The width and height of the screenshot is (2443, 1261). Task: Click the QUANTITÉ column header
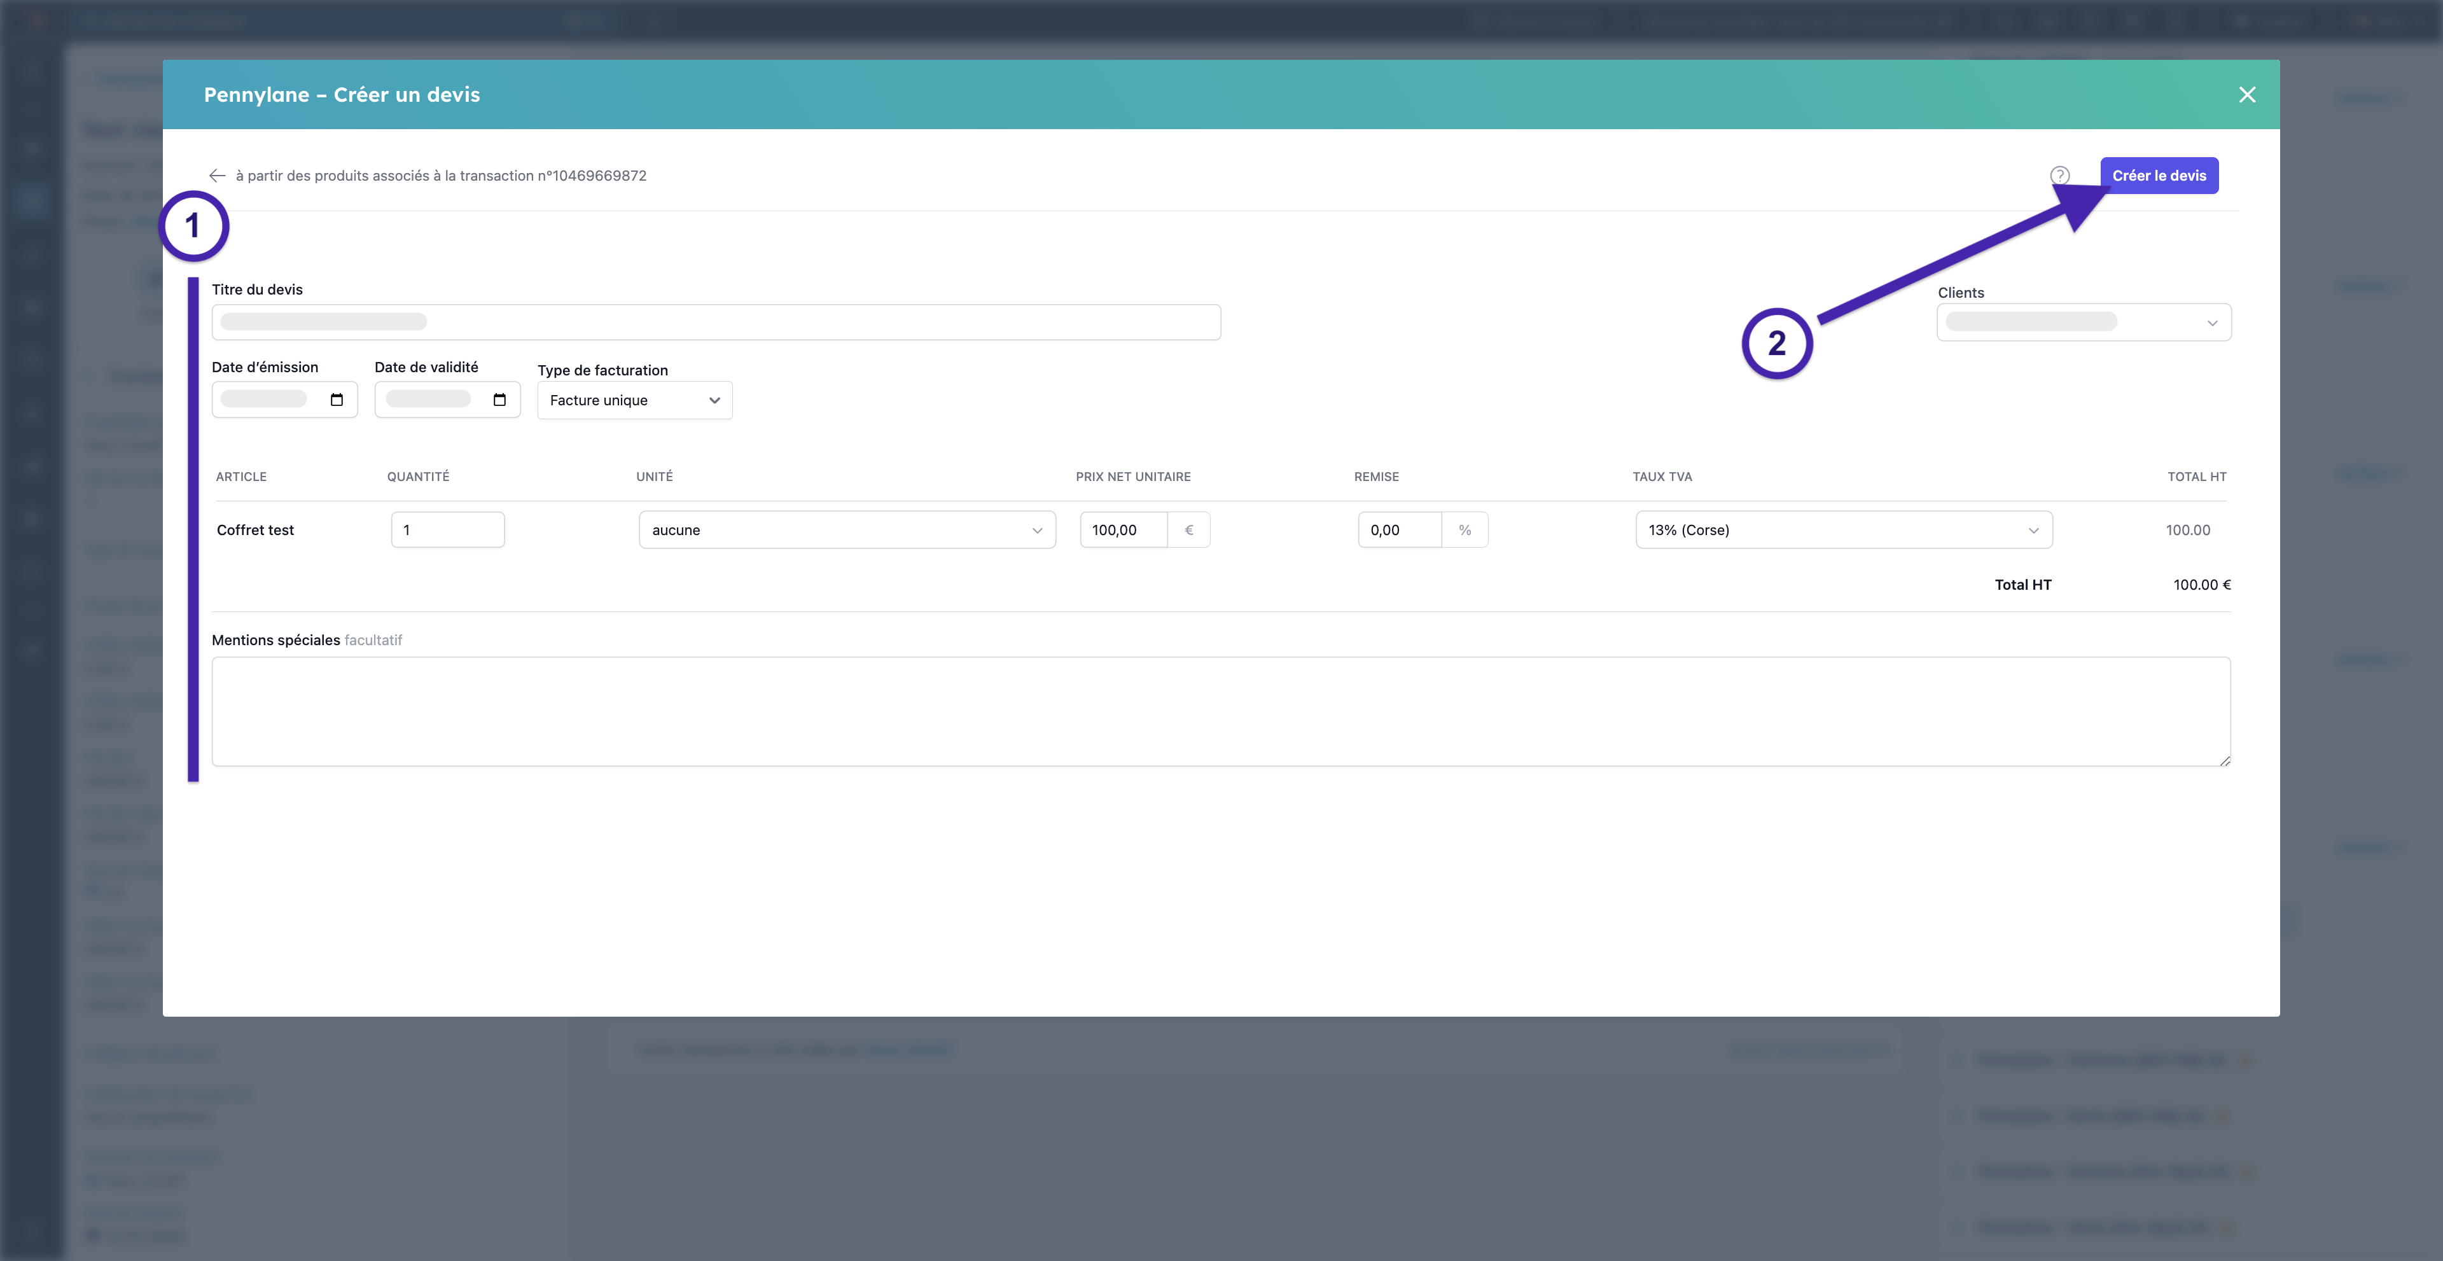tap(418, 477)
